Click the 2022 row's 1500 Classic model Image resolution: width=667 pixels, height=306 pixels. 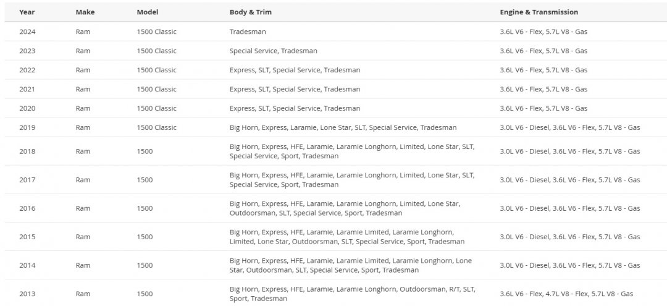[x=156, y=70]
